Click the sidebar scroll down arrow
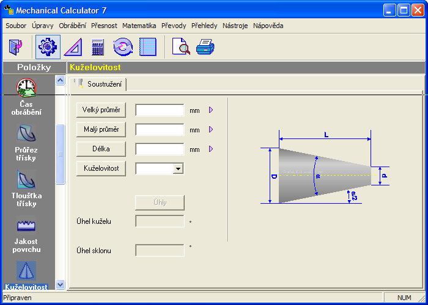Viewport: 428px width, 305px height. point(60,285)
